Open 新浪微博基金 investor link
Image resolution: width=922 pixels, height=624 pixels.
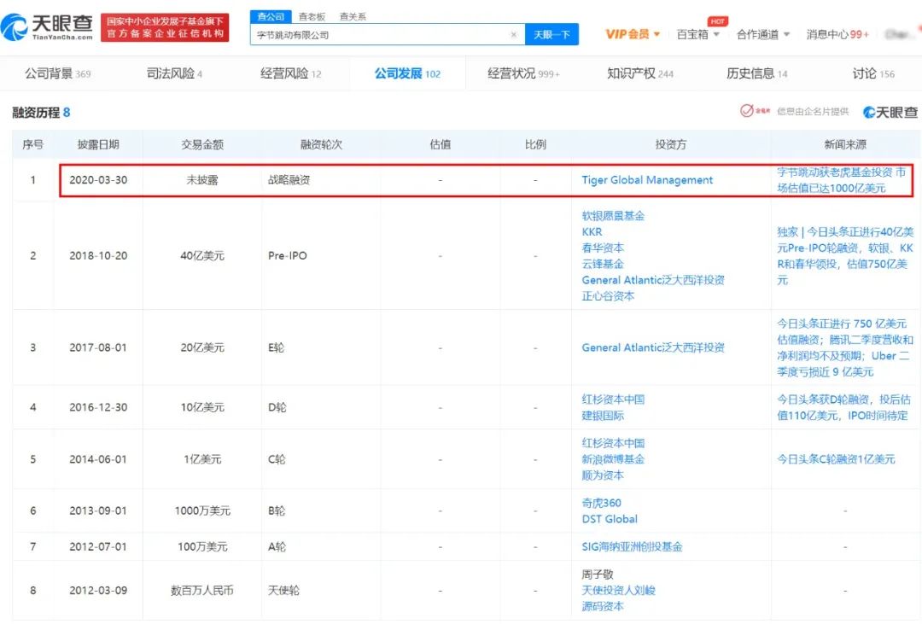click(613, 458)
